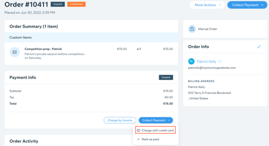Click Manual Order label text
This screenshot has height=146, width=269.
[208, 29]
